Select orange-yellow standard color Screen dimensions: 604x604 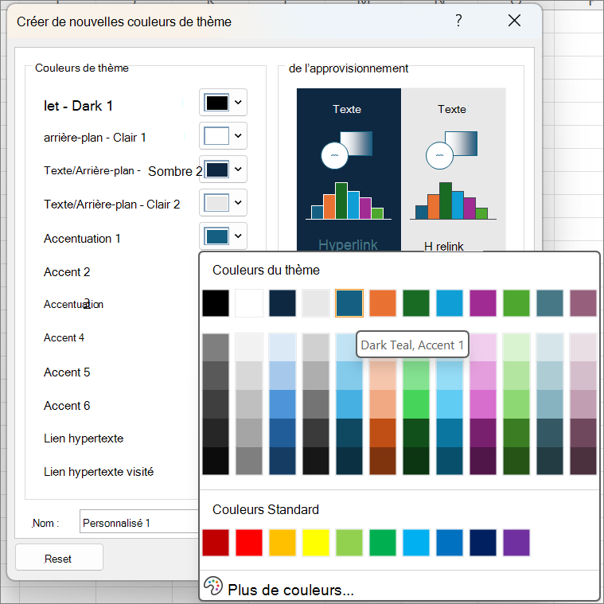click(x=283, y=543)
